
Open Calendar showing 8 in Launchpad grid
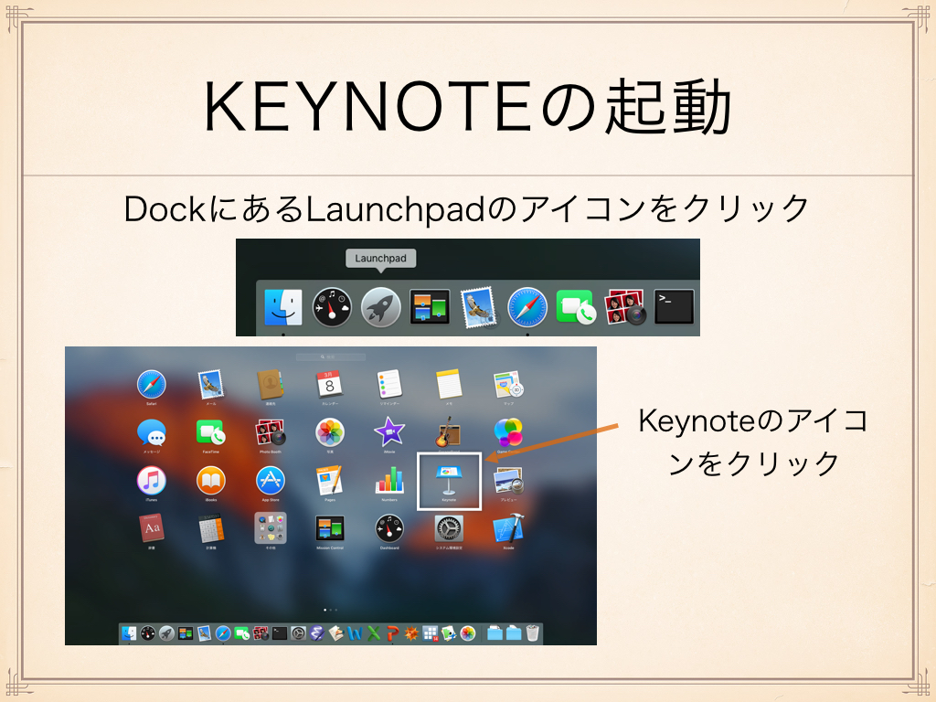click(x=329, y=385)
